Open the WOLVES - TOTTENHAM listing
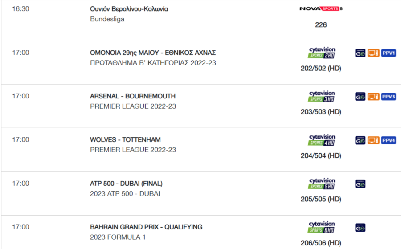This screenshot has width=401, height=249. (x=125, y=139)
